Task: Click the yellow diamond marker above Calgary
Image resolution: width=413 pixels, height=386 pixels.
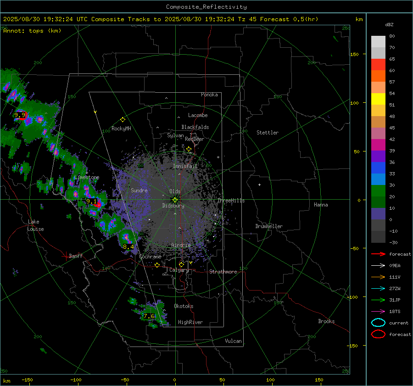Action: 181,264
